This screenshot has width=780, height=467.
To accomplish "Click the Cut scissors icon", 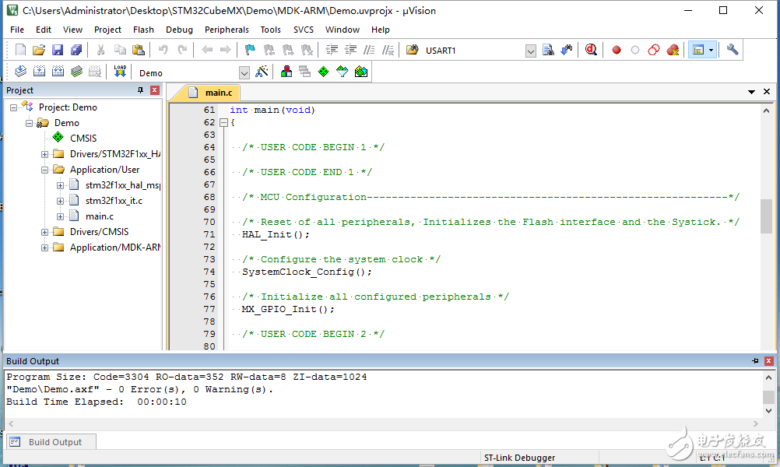I will tap(100, 50).
